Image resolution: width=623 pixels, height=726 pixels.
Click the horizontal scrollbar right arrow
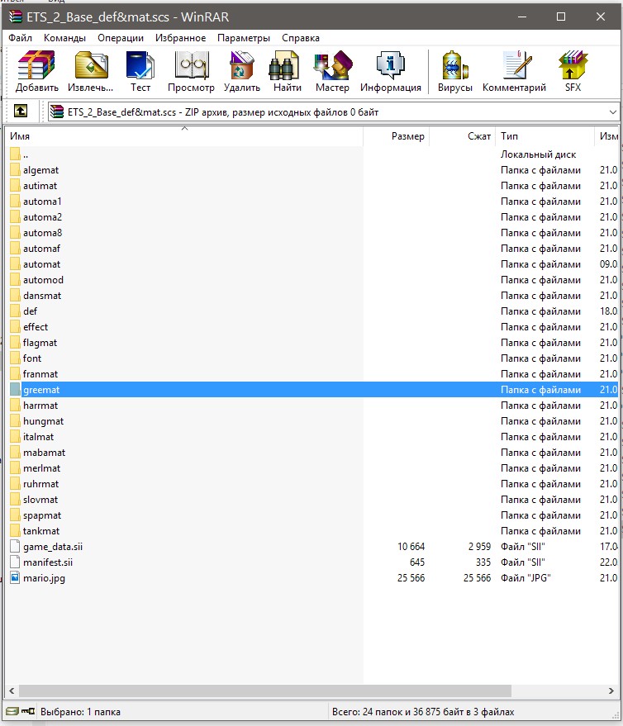click(x=611, y=690)
